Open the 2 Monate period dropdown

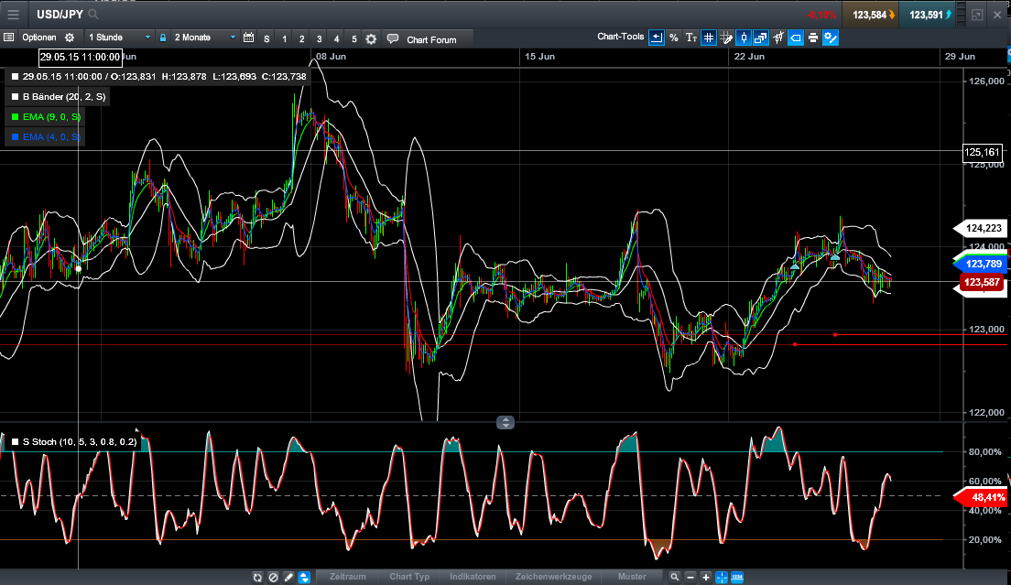pyautogui.click(x=201, y=38)
